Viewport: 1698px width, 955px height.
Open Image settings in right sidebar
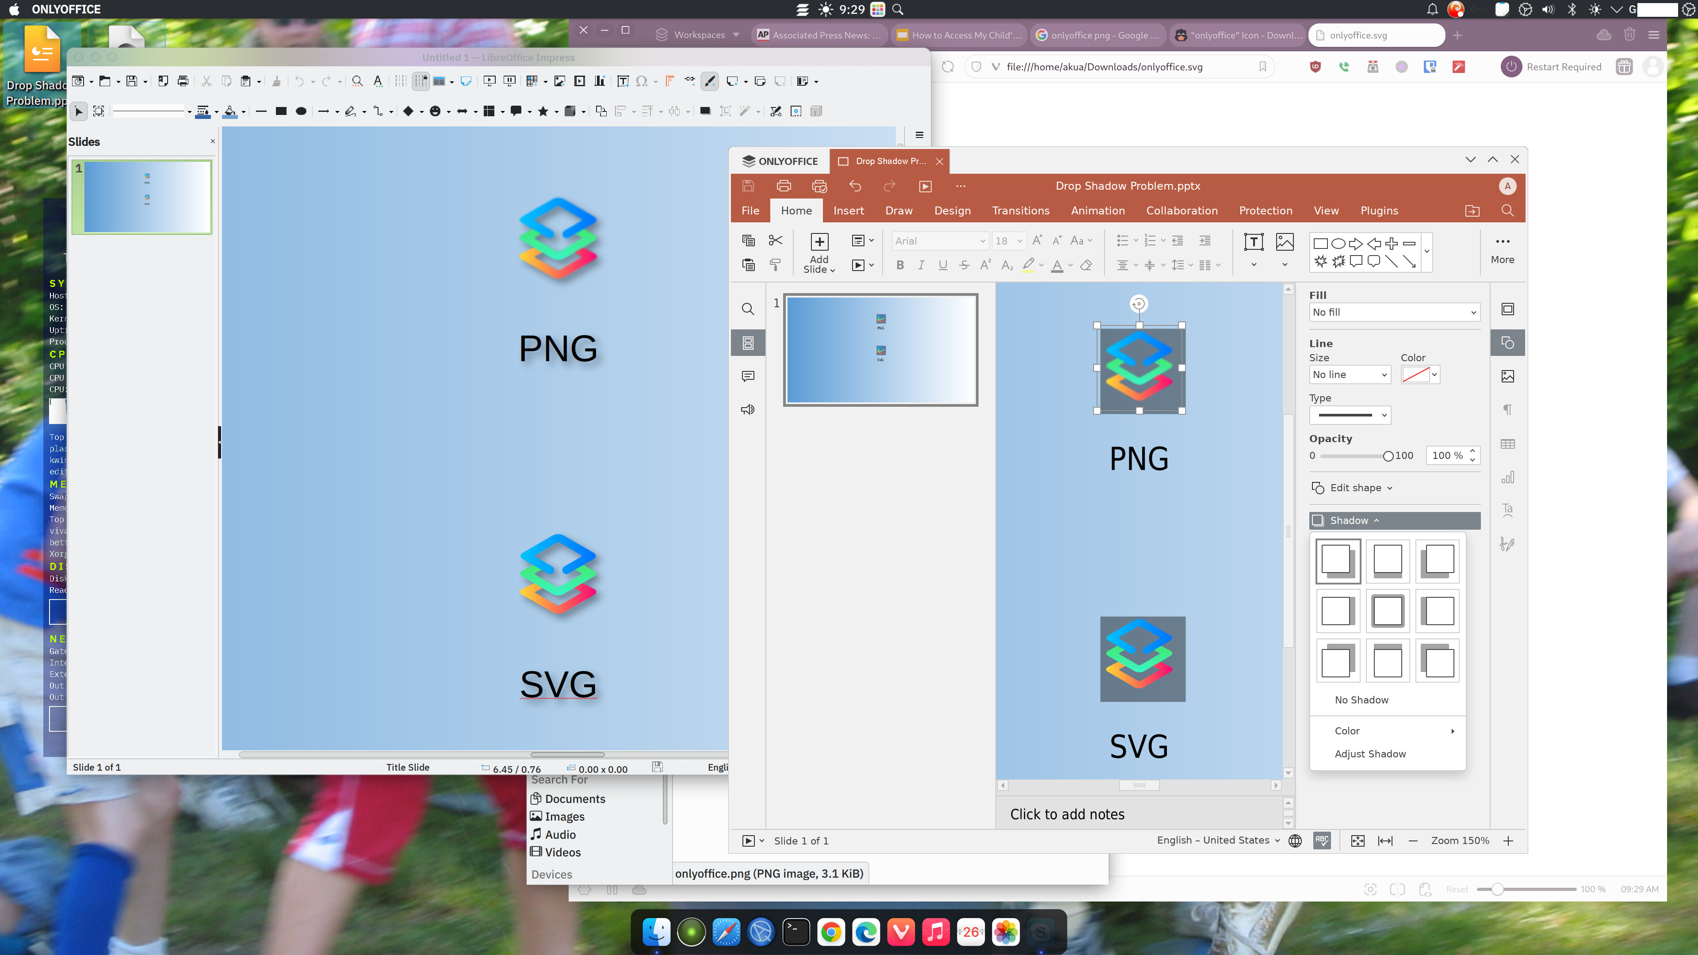pyautogui.click(x=1507, y=376)
